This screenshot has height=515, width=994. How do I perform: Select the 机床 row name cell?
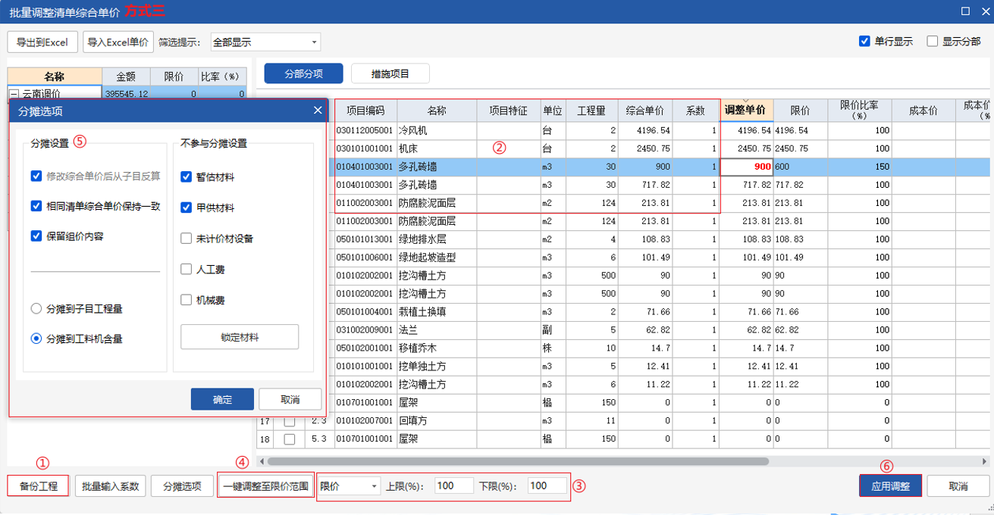click(x=437, y=149)
